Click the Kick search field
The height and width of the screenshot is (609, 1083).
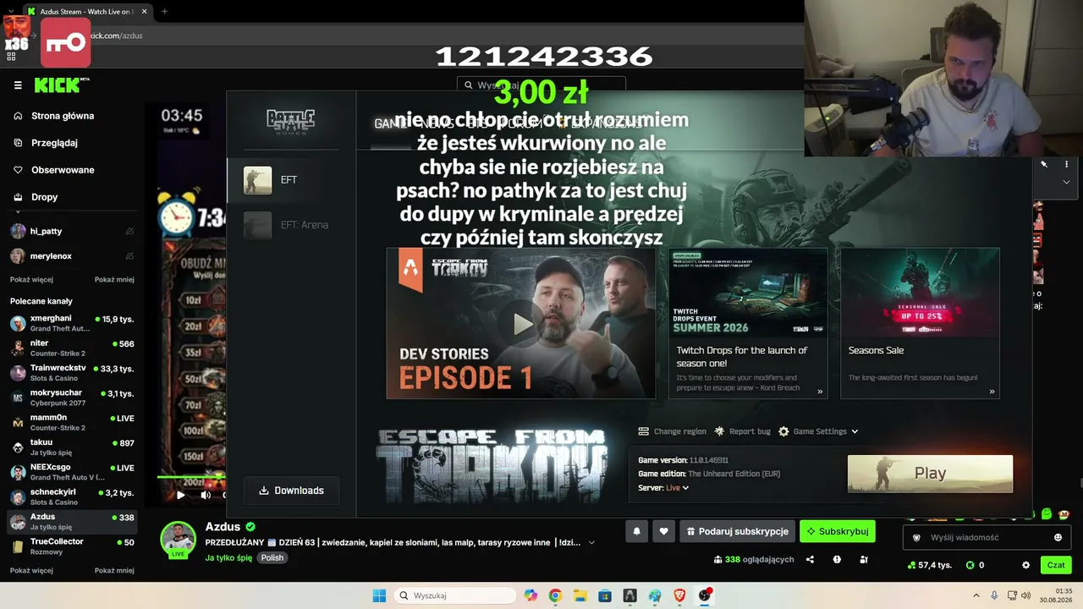(541, 85)
